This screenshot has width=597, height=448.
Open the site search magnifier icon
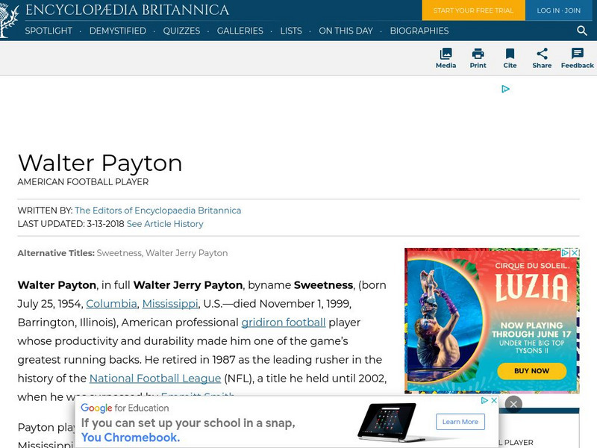581,31
